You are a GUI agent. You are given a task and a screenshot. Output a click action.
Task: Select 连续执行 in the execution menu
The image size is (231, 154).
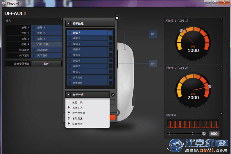coord(77,124)
